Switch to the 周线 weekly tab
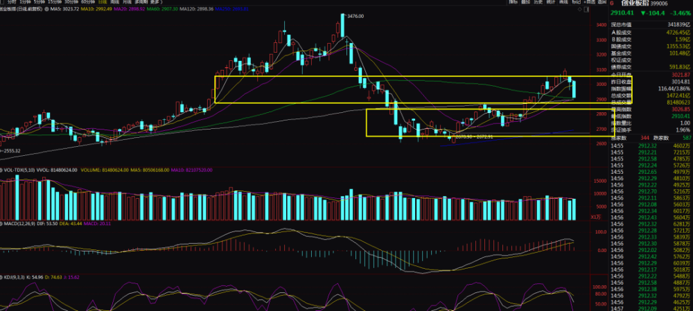 click(115, 2)
